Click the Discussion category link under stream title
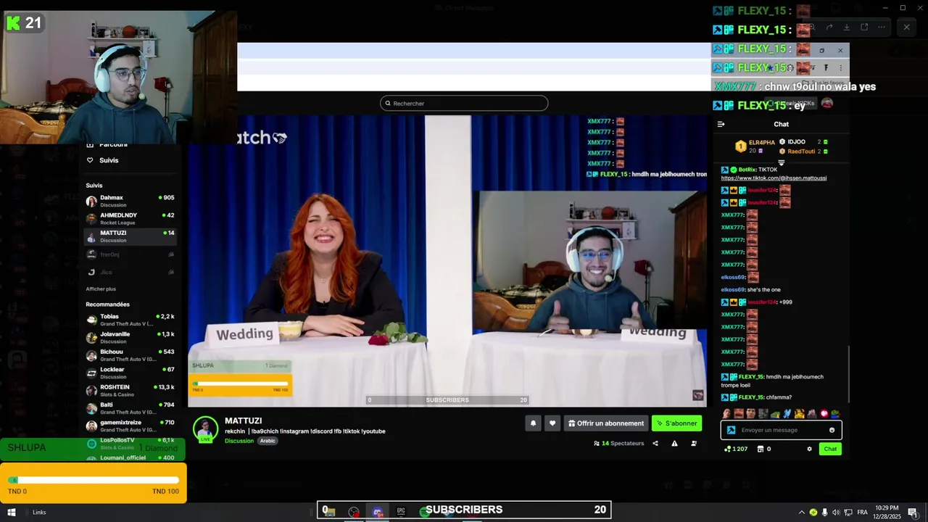The height and width of the screenshot is (522, 928). click(239, 441)
